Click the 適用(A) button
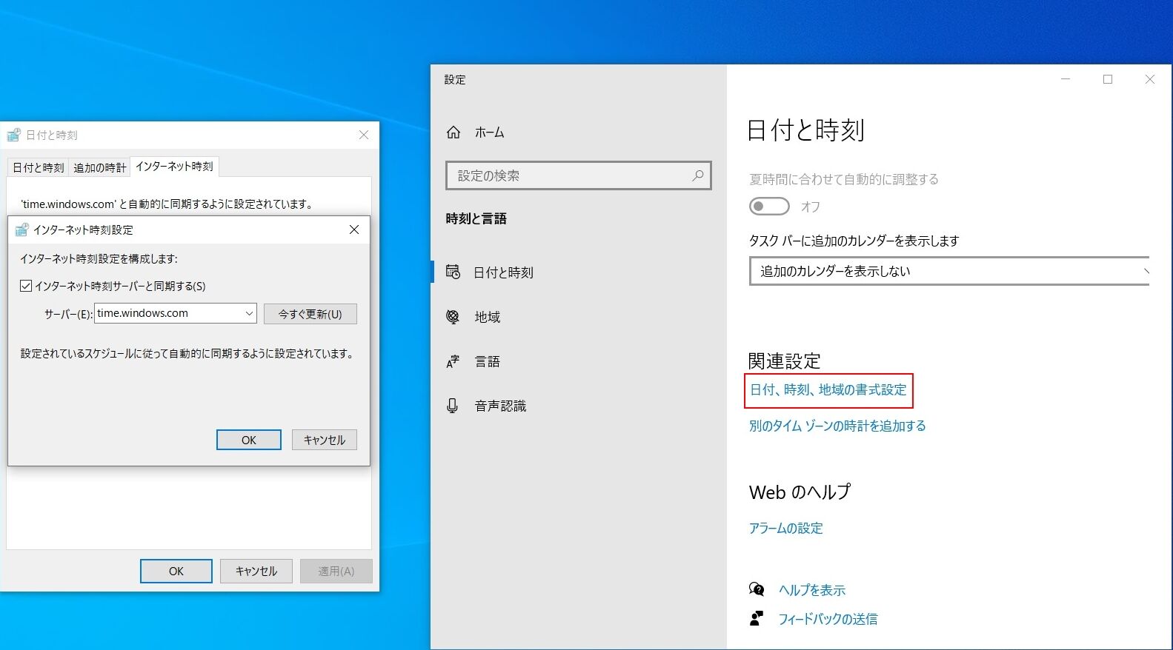 336,571
